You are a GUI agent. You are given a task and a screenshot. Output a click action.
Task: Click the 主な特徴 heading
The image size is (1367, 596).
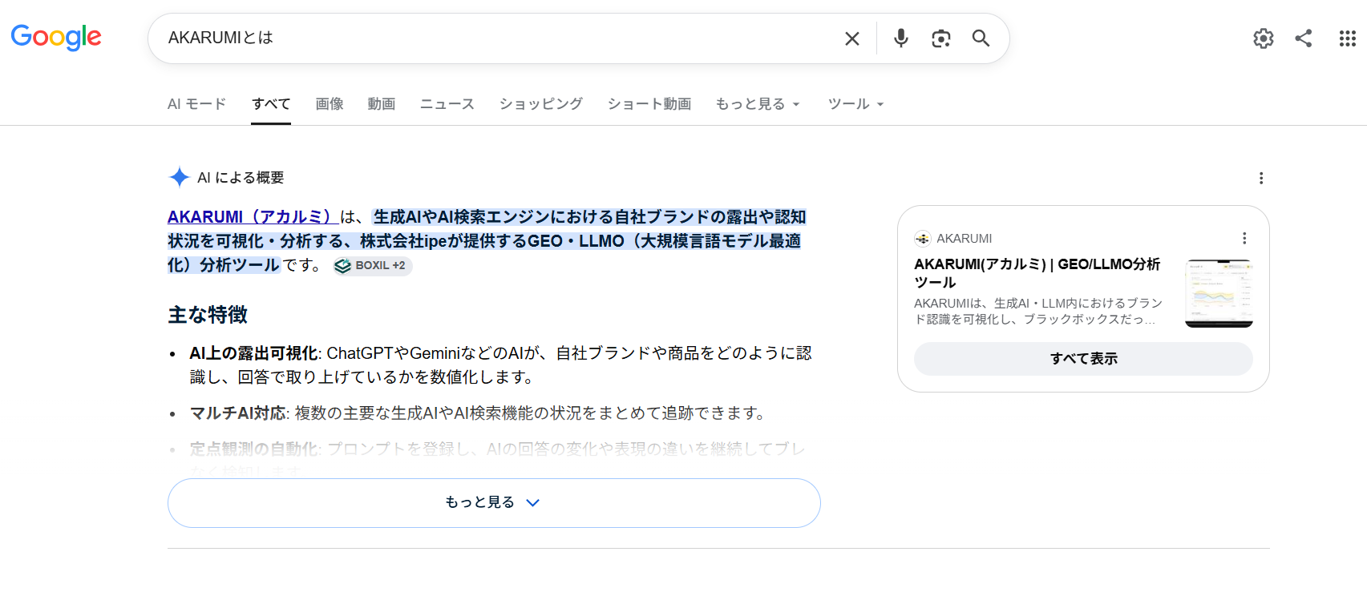[208, 315]
